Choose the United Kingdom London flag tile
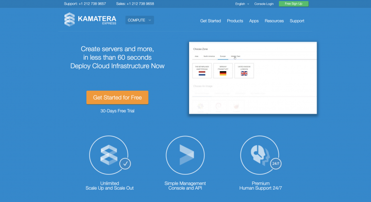The image size is (371, 202). tap(244, 71)
